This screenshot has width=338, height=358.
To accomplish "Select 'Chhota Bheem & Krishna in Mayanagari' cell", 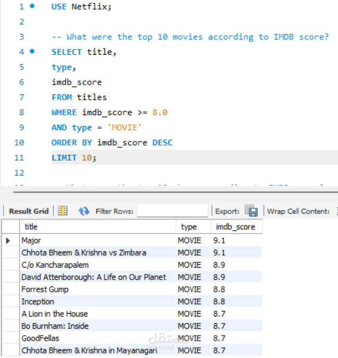I will coord(97,351).
